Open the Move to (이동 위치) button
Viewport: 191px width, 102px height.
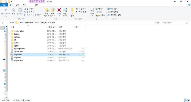tap(46, 12)
